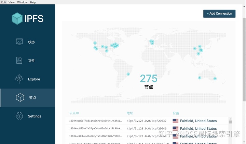Click Fairfield, United States in tcp/20037 row
The image size is (246, 144).
tap(198, 121)
